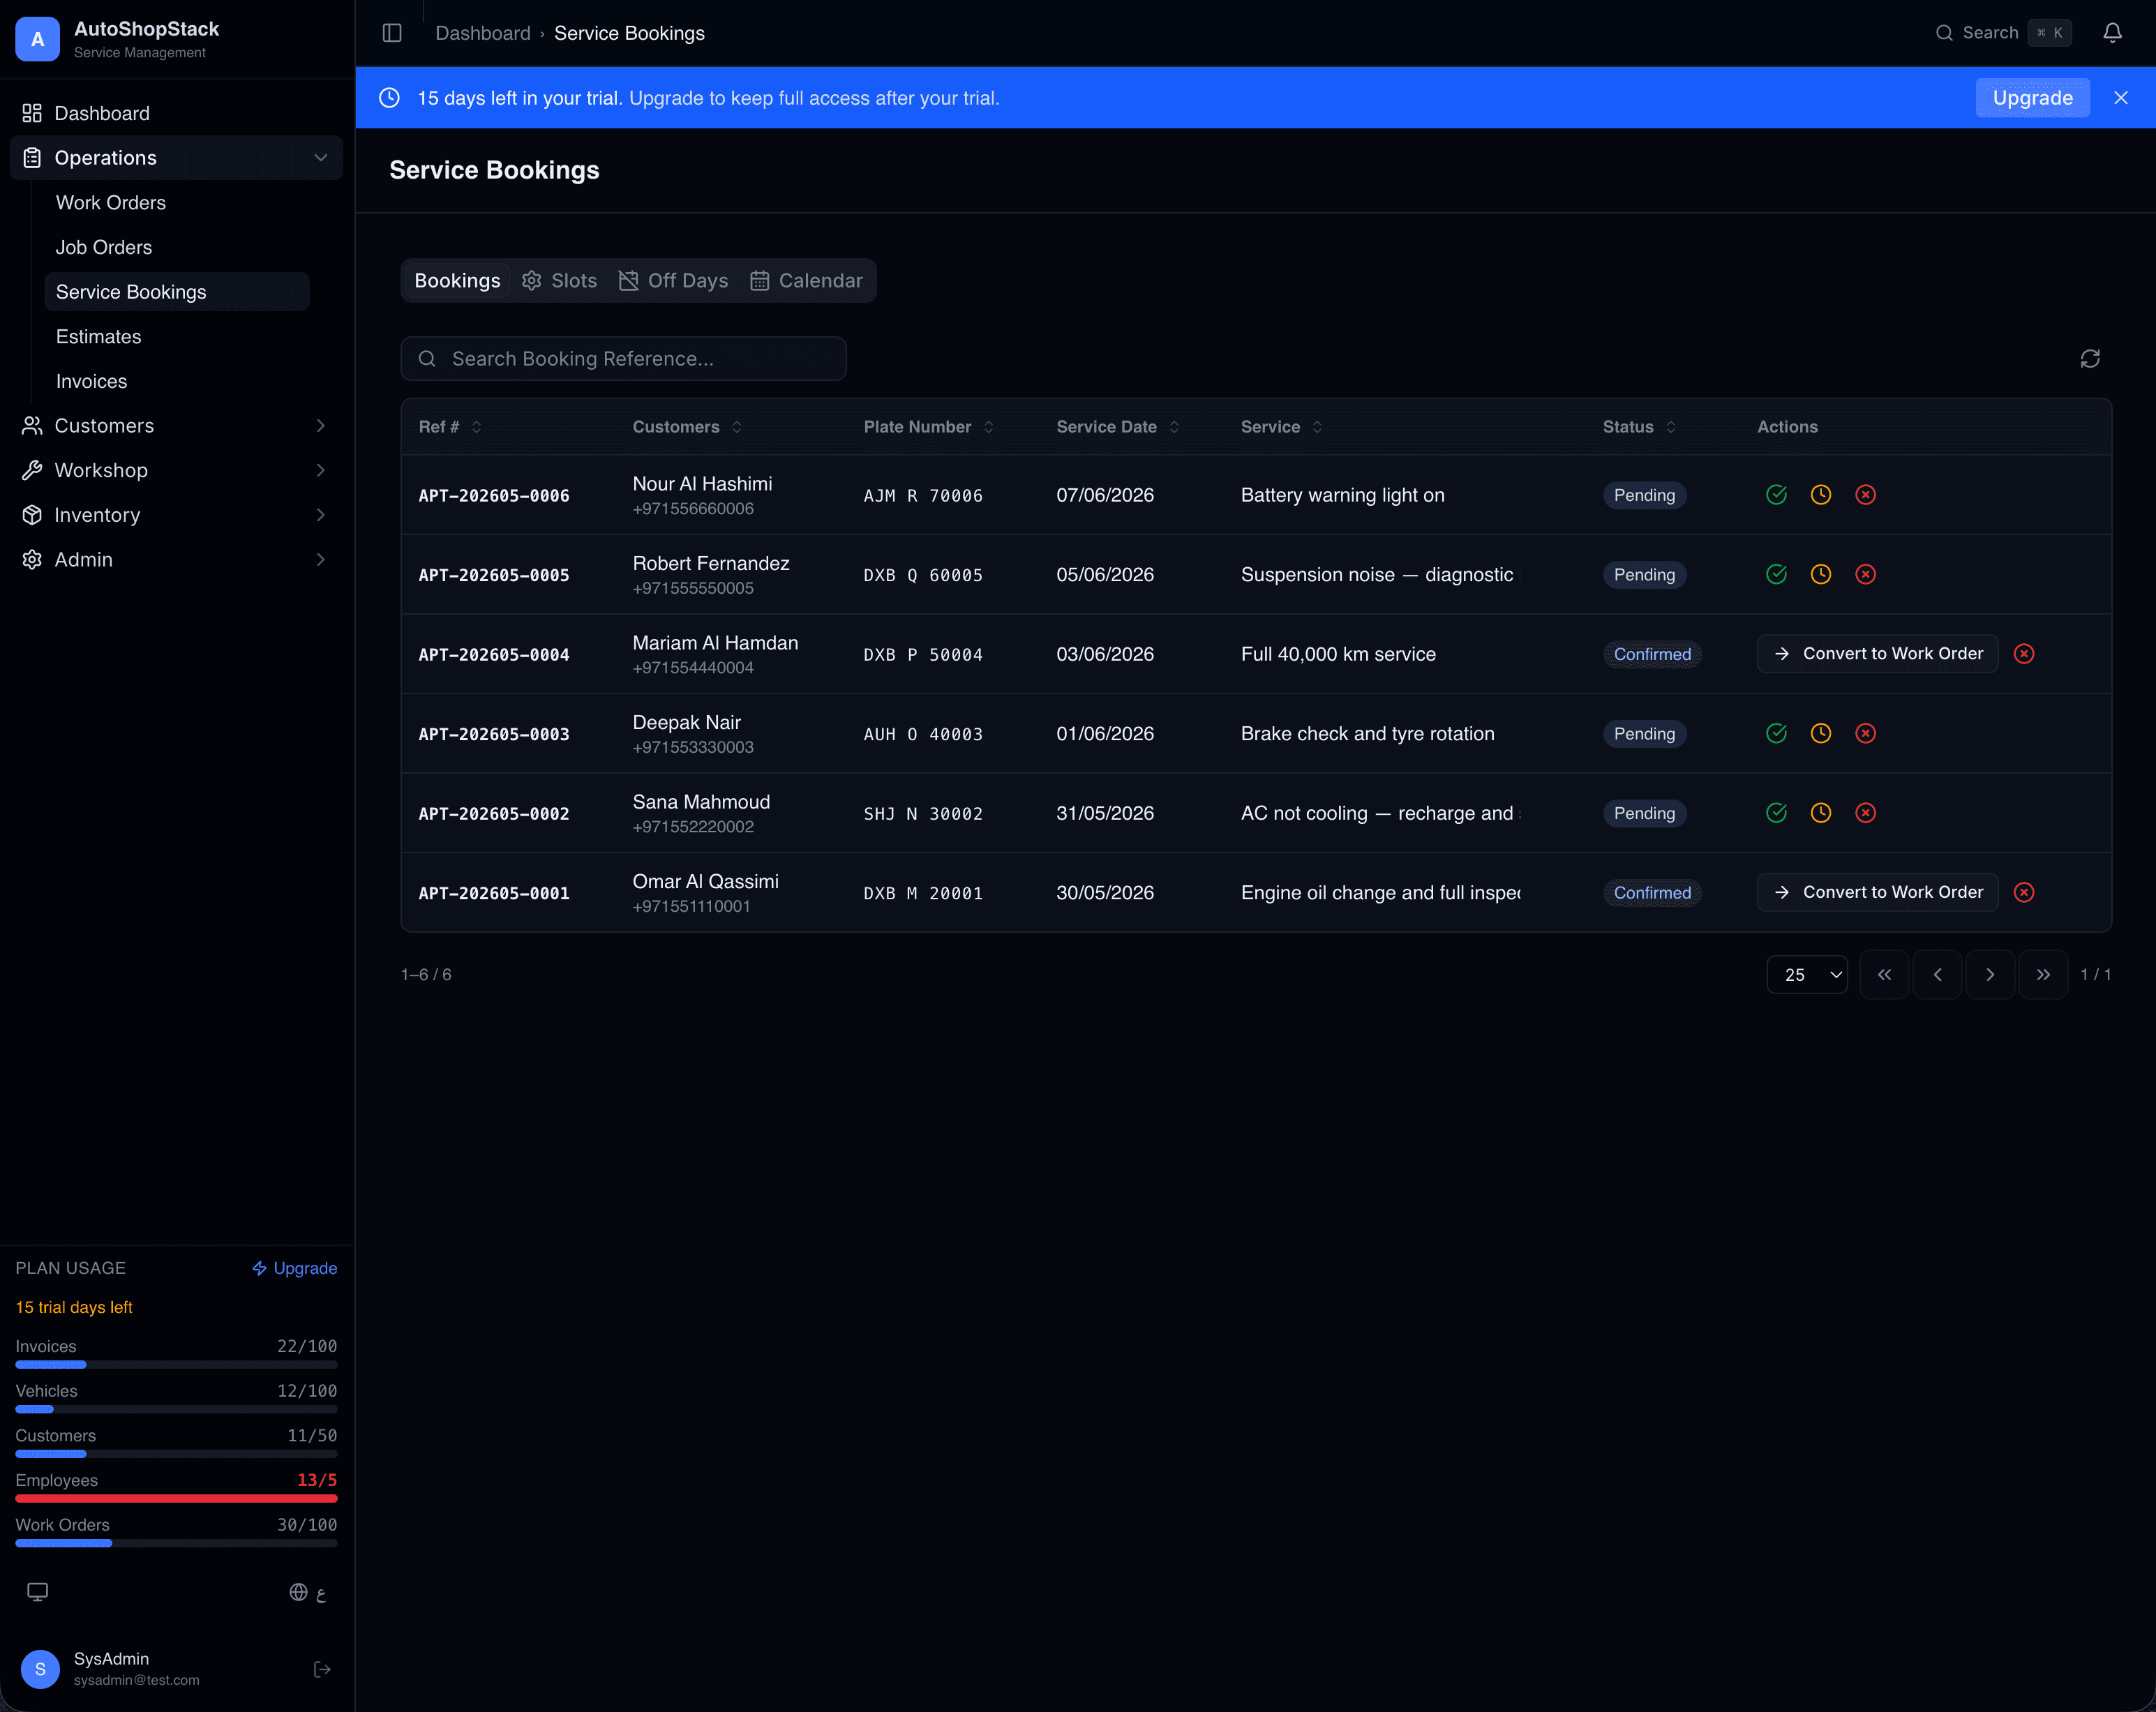2156x1712 pixels.
Task: Reschedule booking APT-202605-0006 with clock icon
Action: [x=1821, y=495]
